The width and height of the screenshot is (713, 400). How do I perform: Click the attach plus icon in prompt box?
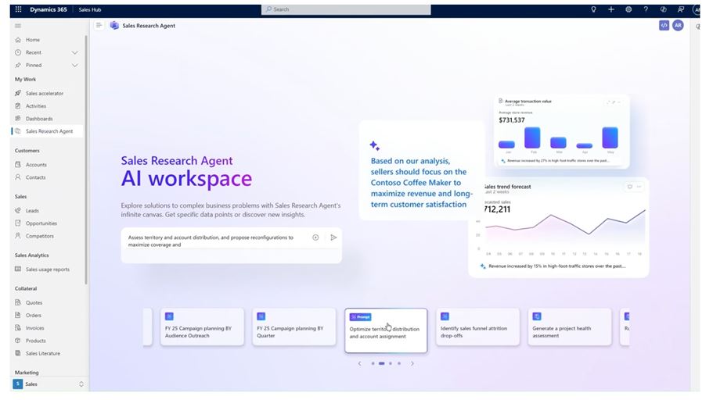[x=315, y=237]
